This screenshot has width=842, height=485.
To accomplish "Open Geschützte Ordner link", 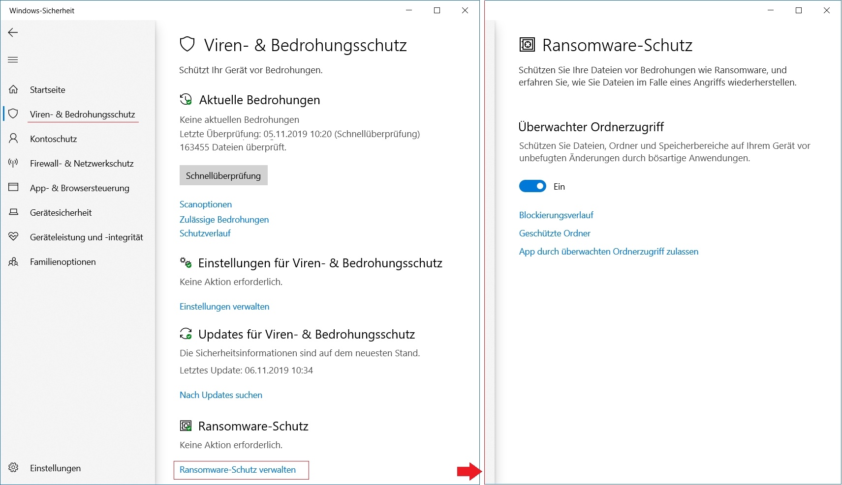I will tap(555, 233).
